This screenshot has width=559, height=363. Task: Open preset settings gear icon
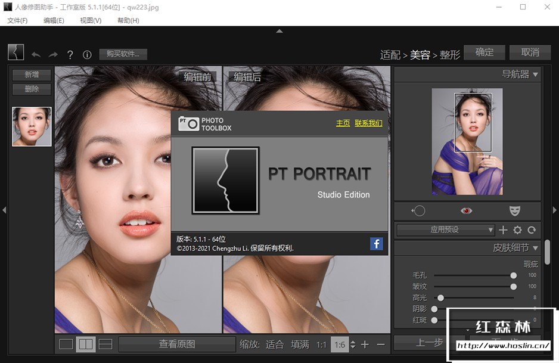click(x=517, y=230)
